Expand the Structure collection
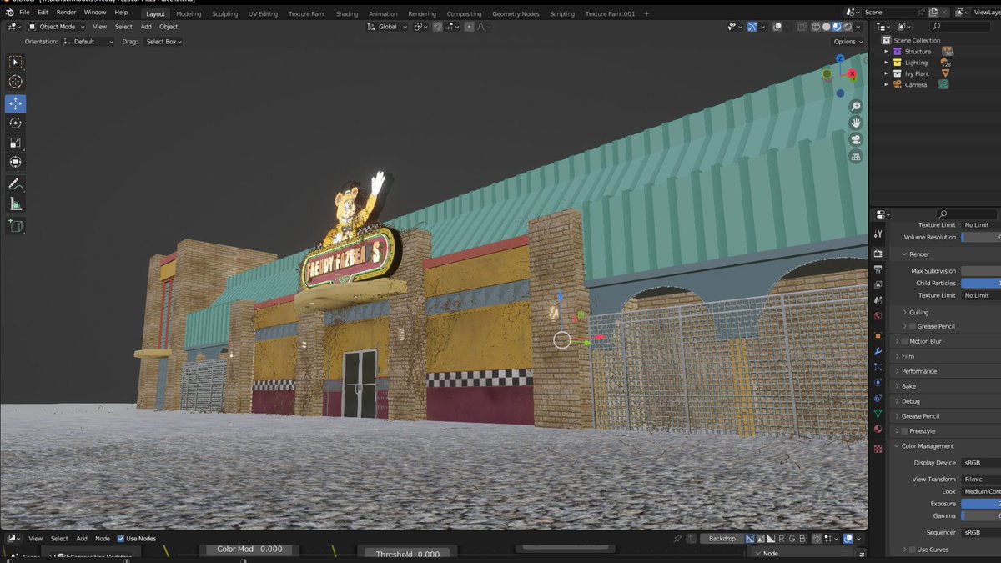 [x=886, y=51]
